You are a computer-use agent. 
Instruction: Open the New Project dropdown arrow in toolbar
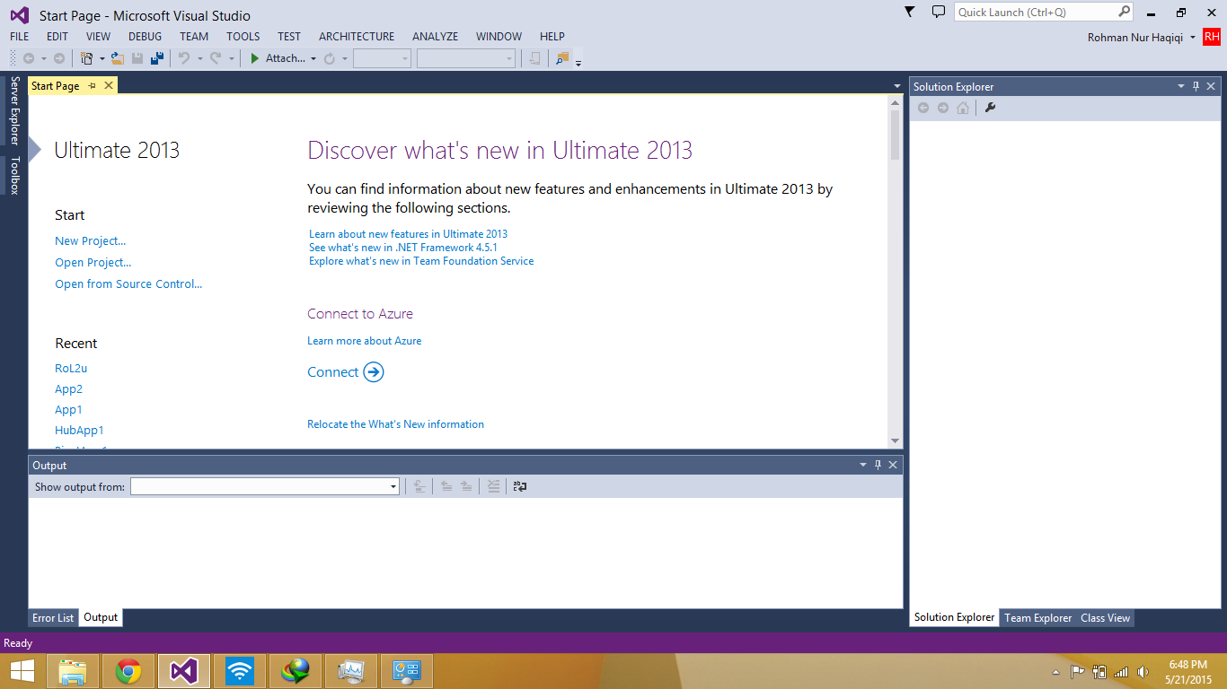tap(102, 59)
